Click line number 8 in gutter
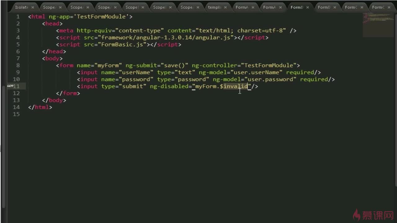 coord(18,65)
